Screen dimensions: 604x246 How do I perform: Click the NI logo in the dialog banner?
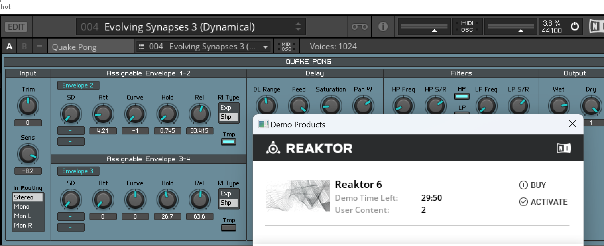(563, 148)
